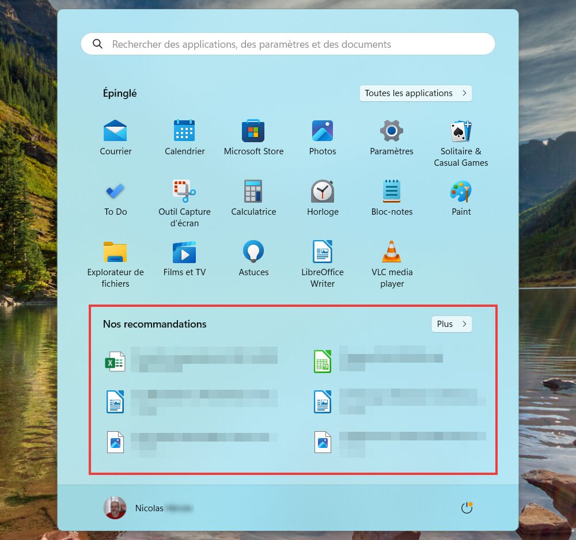Open the recommended Excel spreadsheet file

tap(191, 361)
